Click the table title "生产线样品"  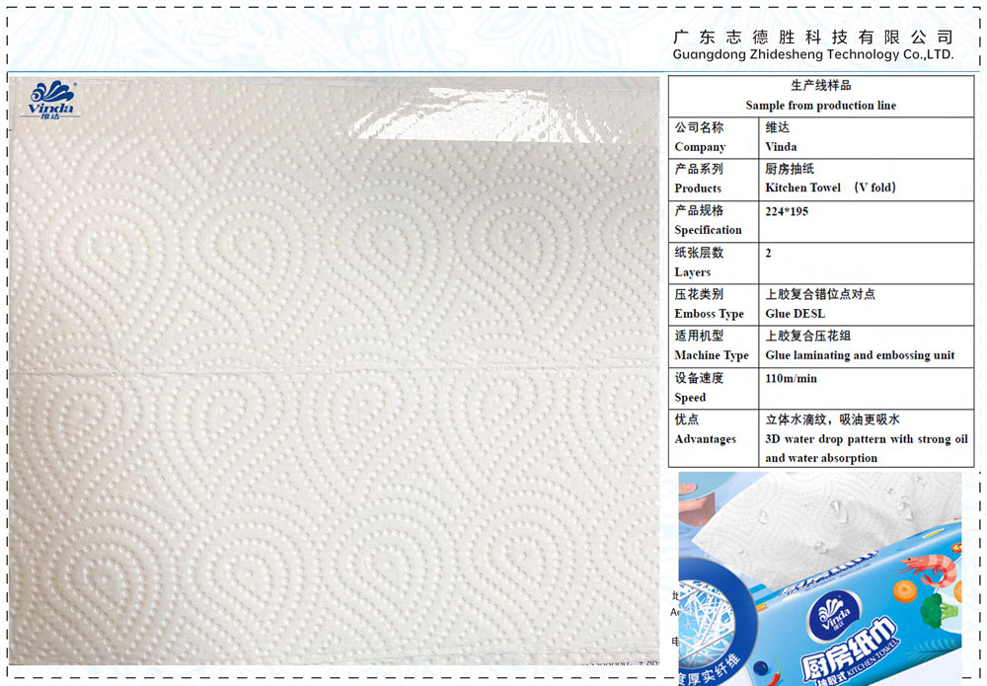point(821,85)
